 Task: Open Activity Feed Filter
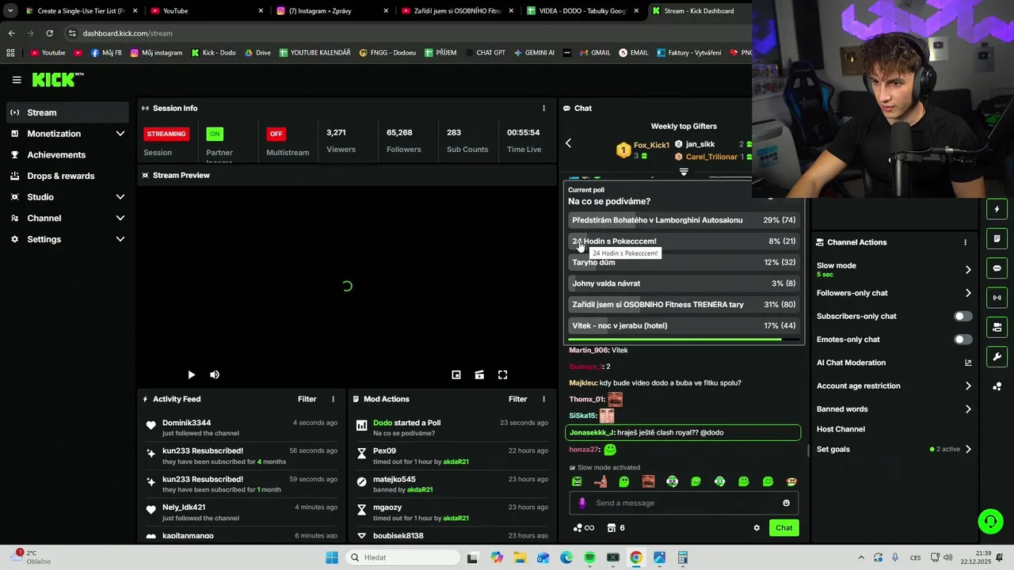click(307, 399)
